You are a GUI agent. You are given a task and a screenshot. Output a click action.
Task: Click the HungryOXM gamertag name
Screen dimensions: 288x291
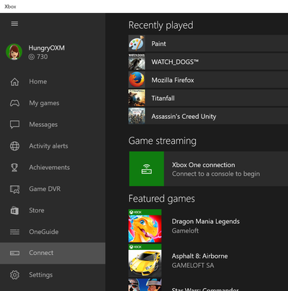[x=47, y=48]
